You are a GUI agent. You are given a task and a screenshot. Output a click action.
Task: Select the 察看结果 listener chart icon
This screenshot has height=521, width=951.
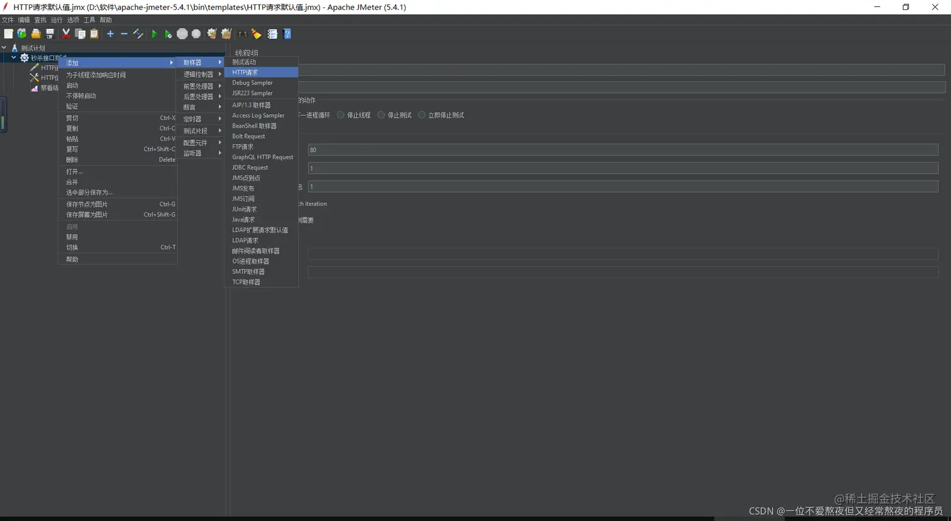click(35, 88)
